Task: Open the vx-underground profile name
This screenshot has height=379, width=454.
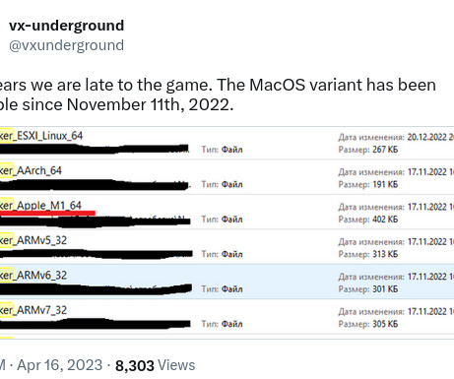Action: pos(66,26)
